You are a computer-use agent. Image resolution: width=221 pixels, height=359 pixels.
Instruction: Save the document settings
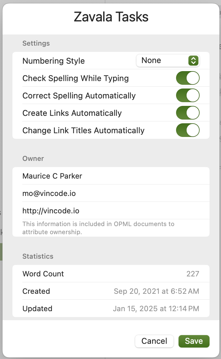click(194, 341)
